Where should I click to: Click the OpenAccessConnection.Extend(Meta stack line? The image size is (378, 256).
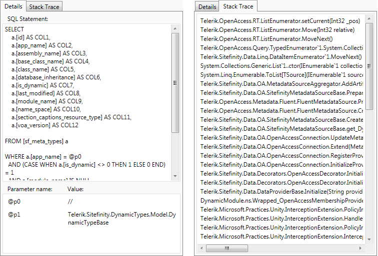281,147
